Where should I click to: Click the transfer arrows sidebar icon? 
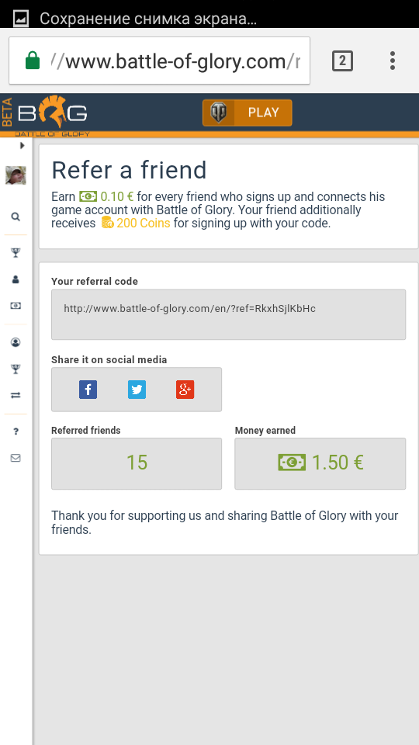tap(16, 395)
